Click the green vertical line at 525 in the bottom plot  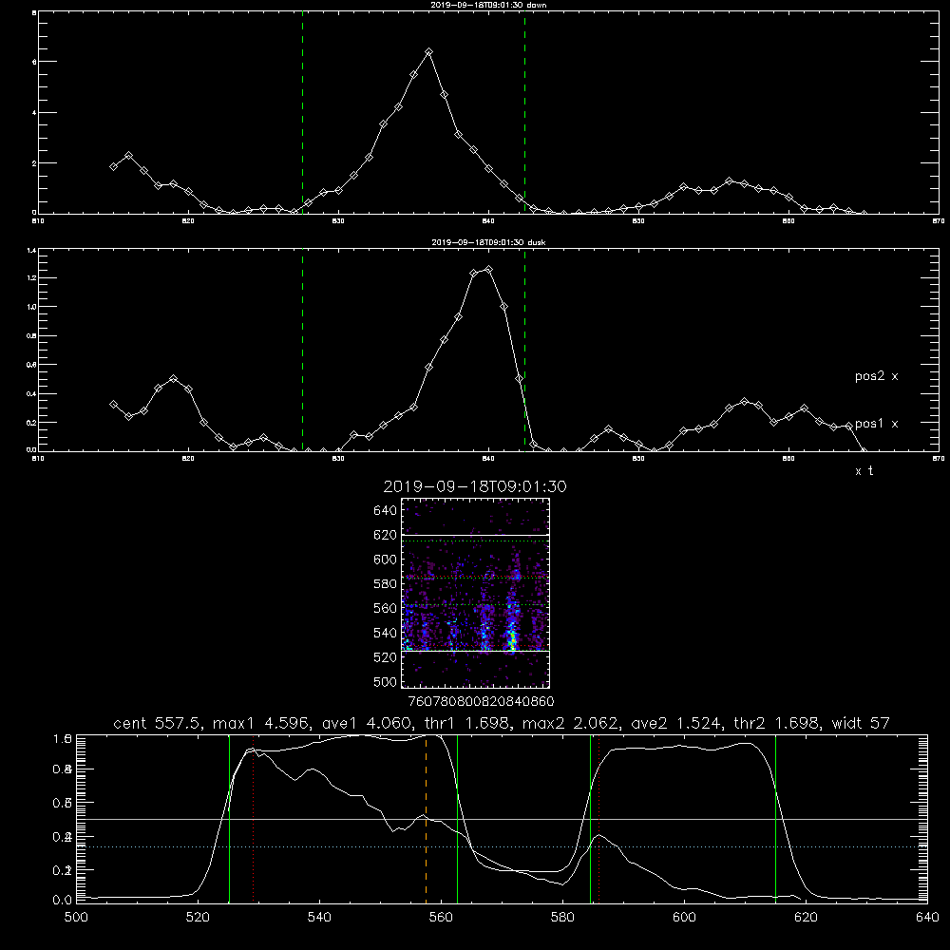[x=230, y=819]
